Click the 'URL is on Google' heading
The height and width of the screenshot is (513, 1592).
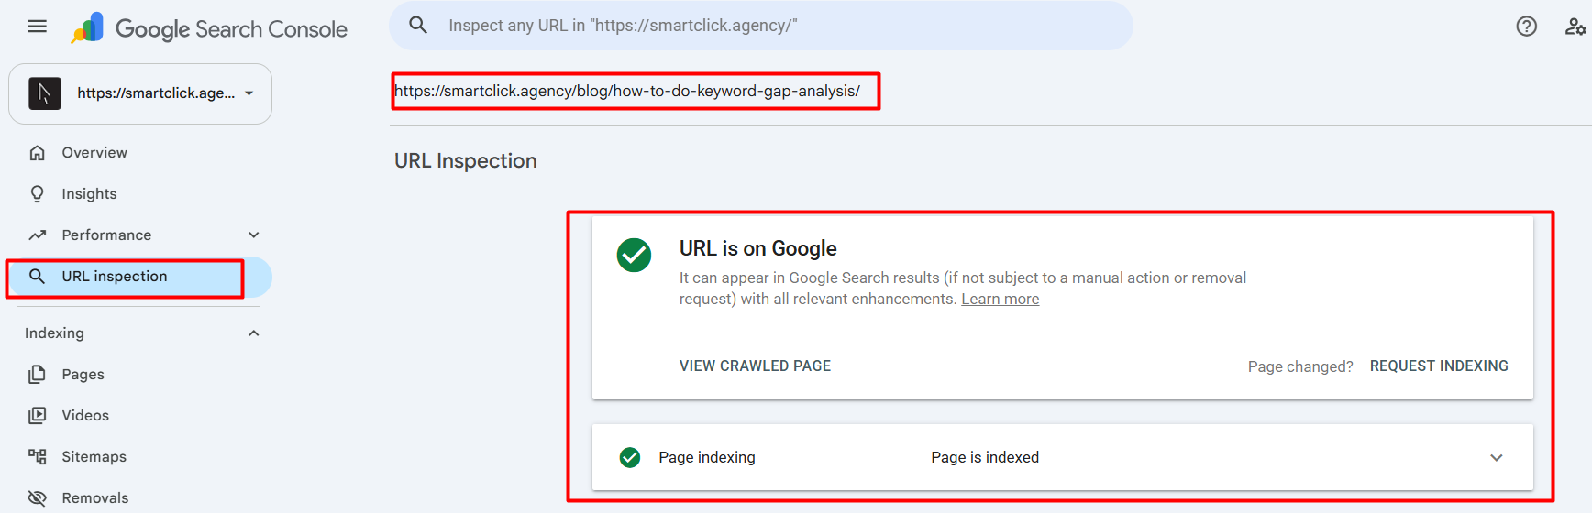click(x=758, y=249)
